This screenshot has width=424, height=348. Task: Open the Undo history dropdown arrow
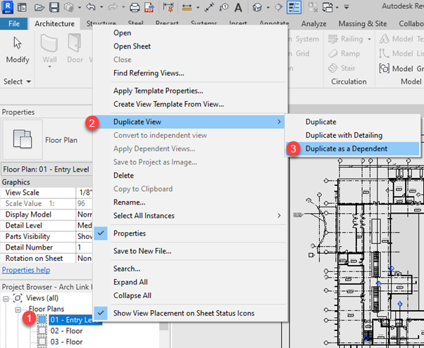(101, 7)
